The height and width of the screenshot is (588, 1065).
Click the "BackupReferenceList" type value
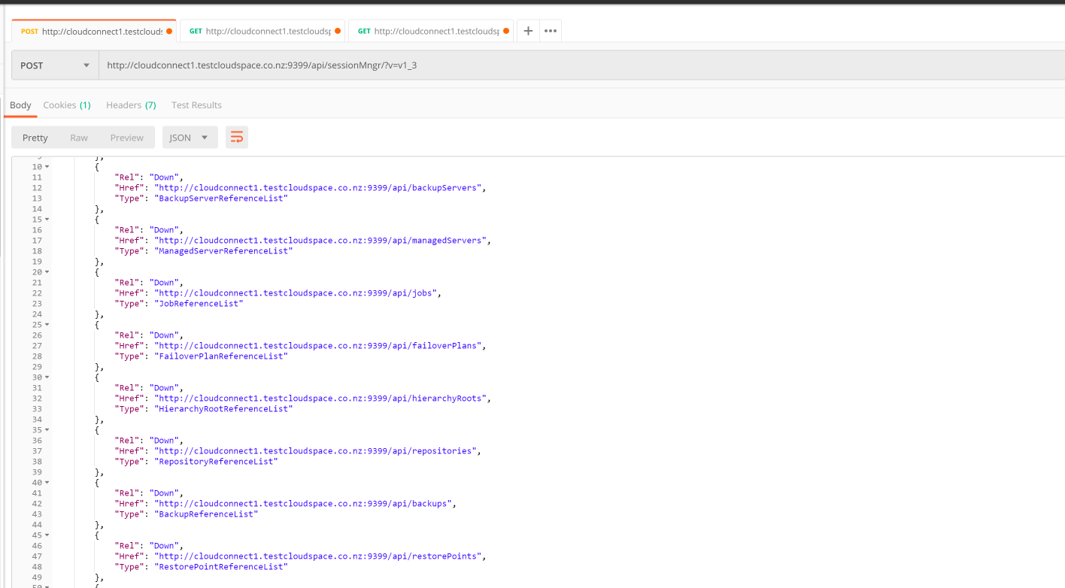pyautogui.click(x=206, y=514)
